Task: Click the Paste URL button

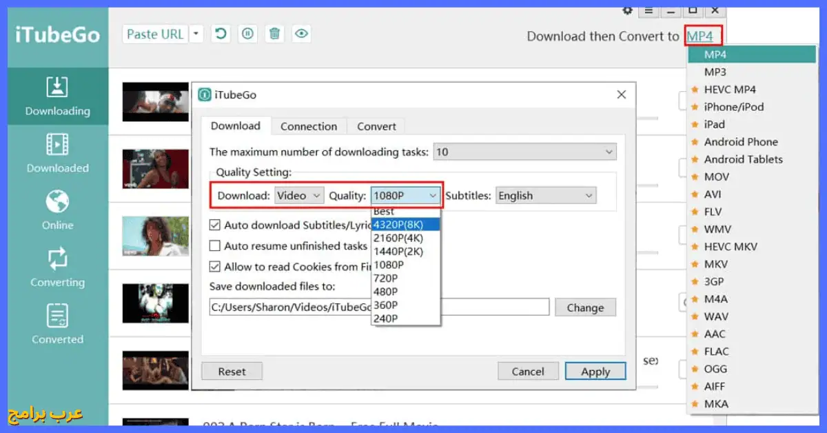Action: point(155,34)
